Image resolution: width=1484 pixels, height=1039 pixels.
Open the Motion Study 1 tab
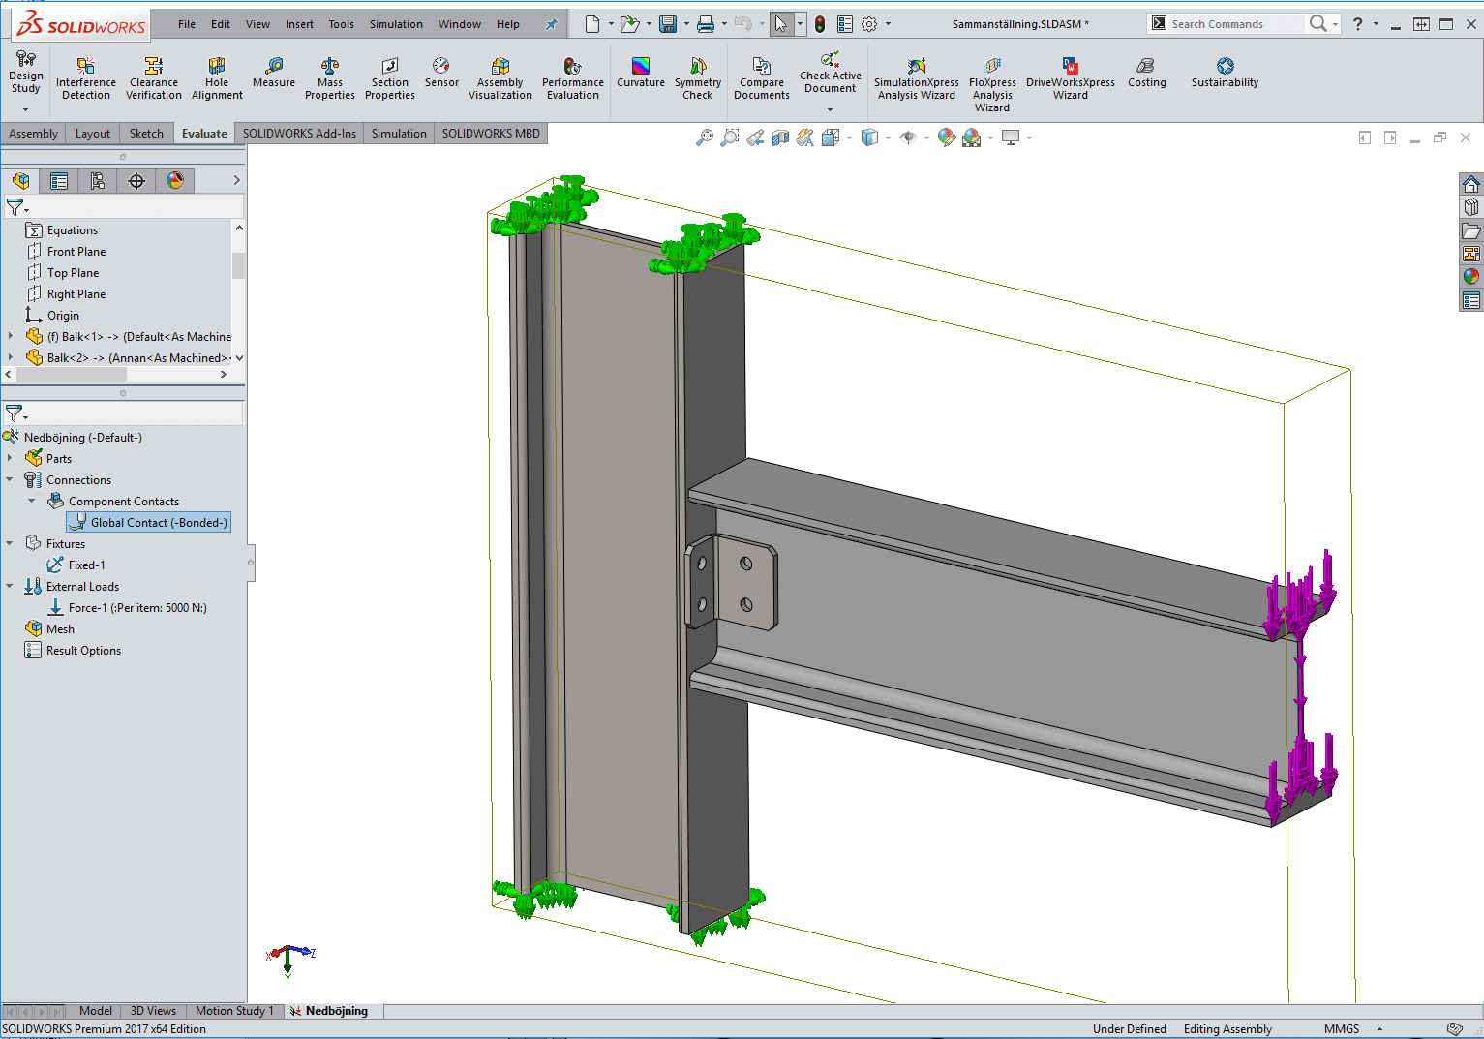click(x=233, y=1011)
